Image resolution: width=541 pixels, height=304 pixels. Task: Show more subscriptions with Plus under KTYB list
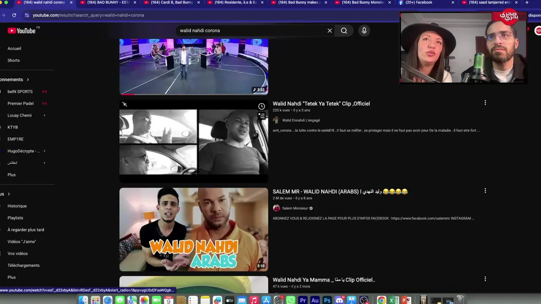[11, 175]
